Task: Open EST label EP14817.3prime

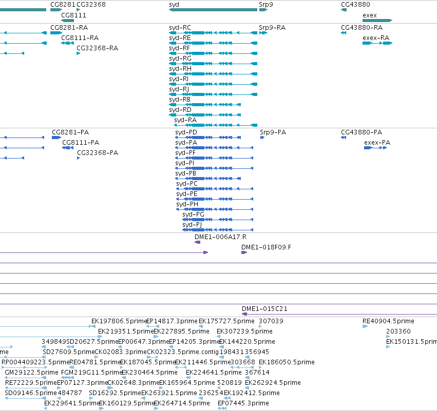Action: pyautogui.click(x=172, y=321)
